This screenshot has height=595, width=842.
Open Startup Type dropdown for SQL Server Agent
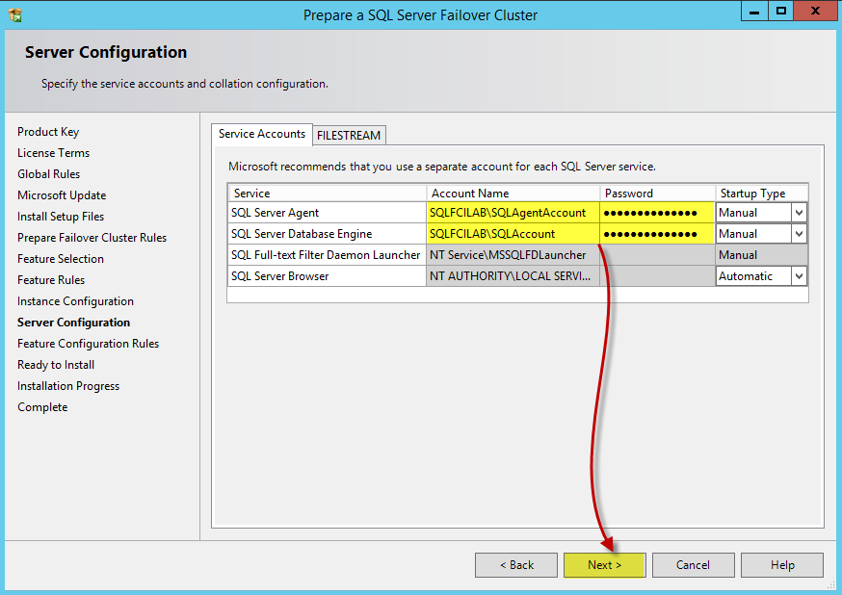(799, 213)
